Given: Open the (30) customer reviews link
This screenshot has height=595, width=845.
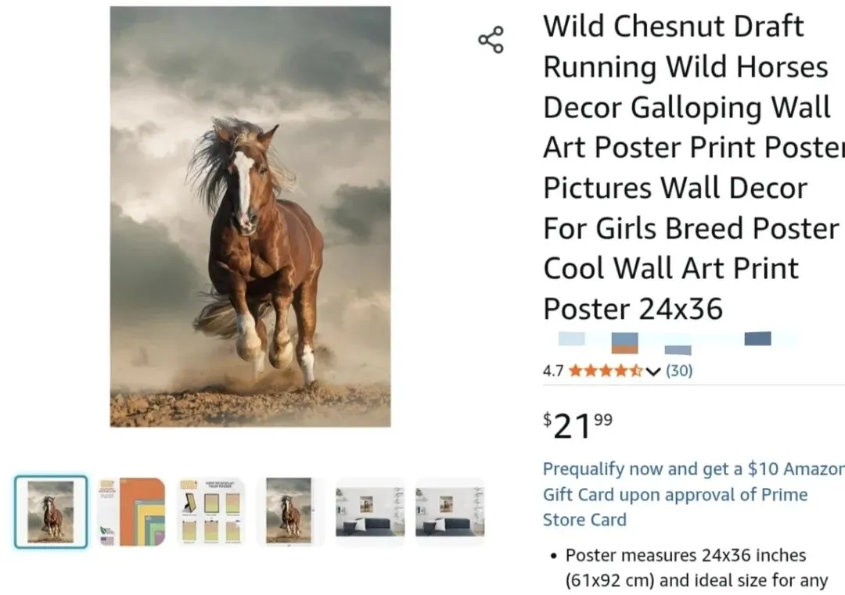Looking at the screenshot, I should click(679, 371).
